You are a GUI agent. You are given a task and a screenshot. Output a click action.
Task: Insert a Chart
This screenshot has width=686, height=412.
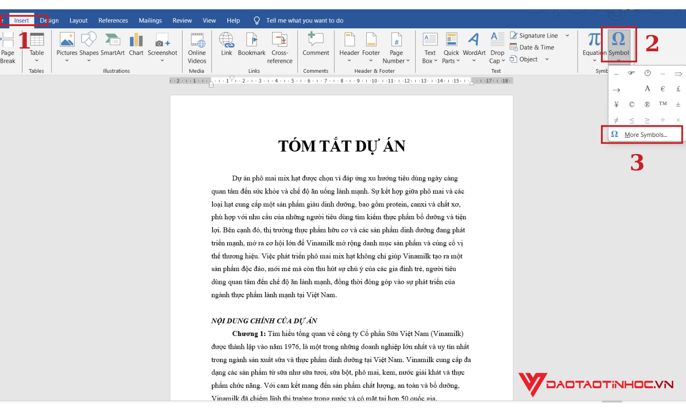tap(136, 44)
